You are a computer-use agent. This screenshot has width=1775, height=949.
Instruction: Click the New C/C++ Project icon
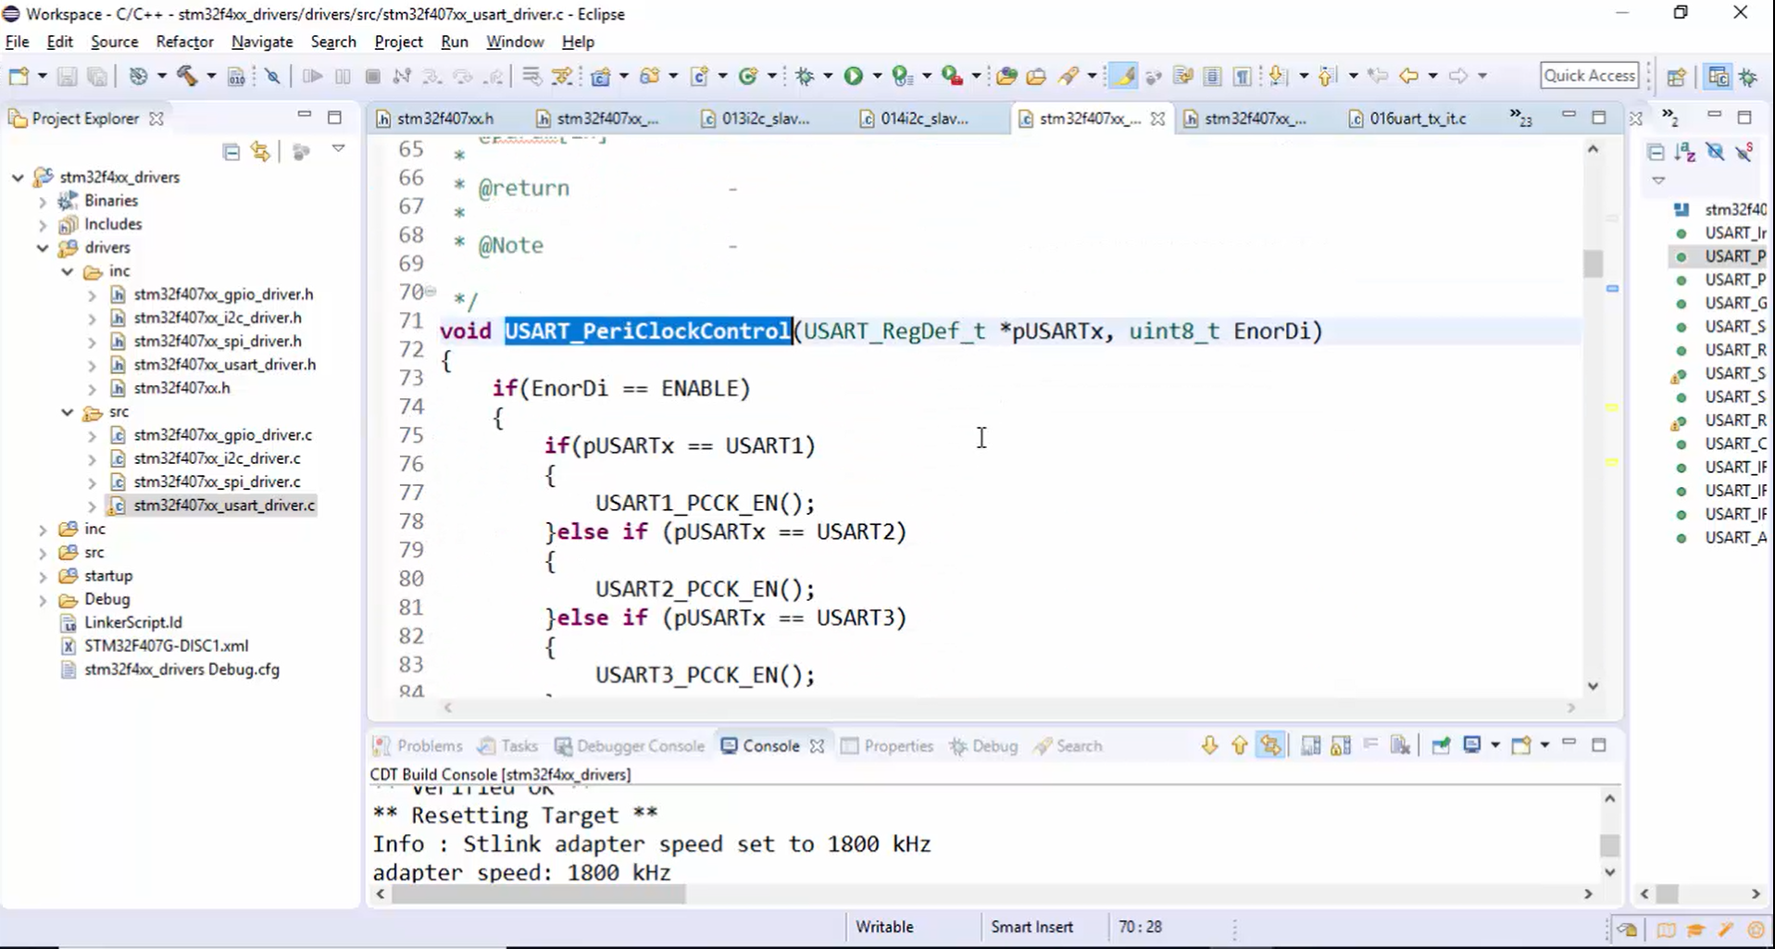pos(600,76)
